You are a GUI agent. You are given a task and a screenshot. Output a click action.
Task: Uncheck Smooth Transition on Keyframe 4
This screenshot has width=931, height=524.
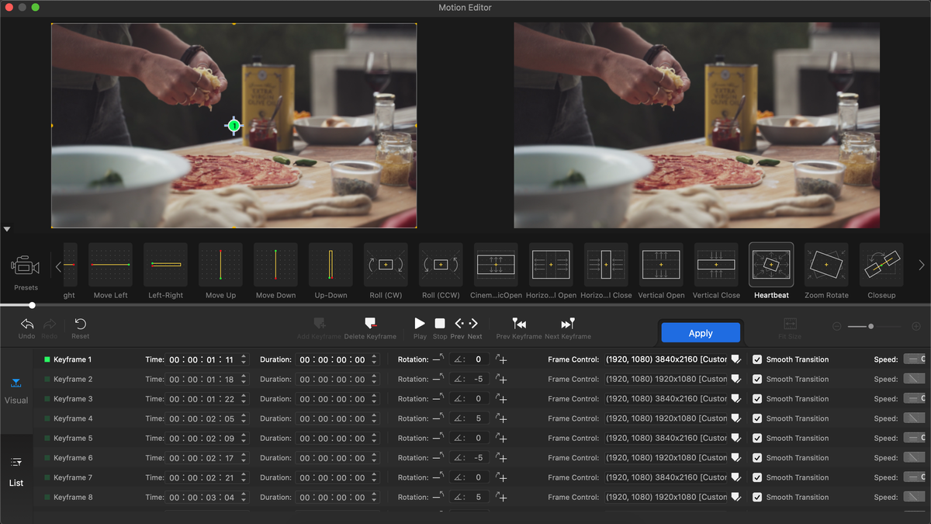pos(756,418)
